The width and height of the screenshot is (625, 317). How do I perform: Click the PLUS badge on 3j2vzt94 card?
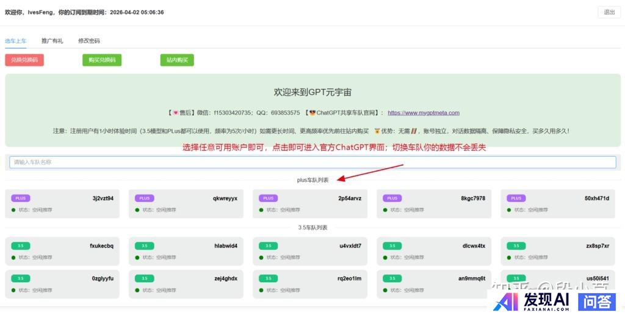coord(21,198)
